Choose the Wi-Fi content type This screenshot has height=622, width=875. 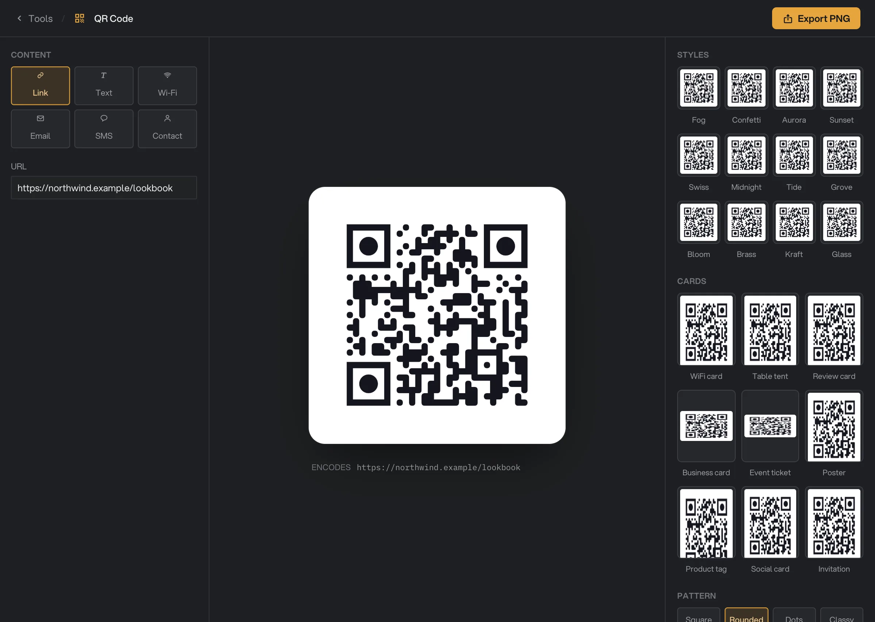coord(167,86)
